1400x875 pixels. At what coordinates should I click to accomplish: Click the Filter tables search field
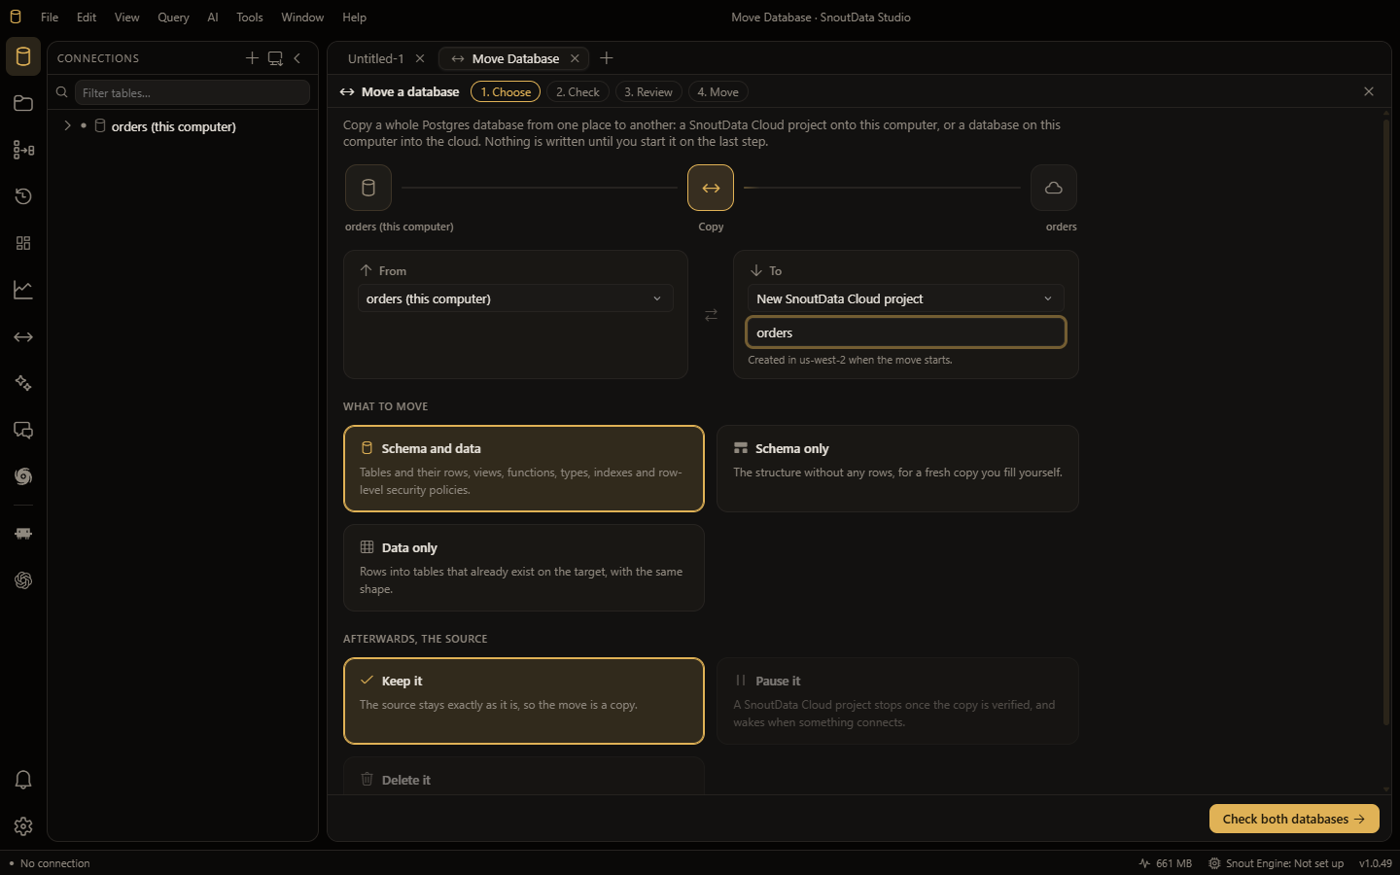coord(192,92)
